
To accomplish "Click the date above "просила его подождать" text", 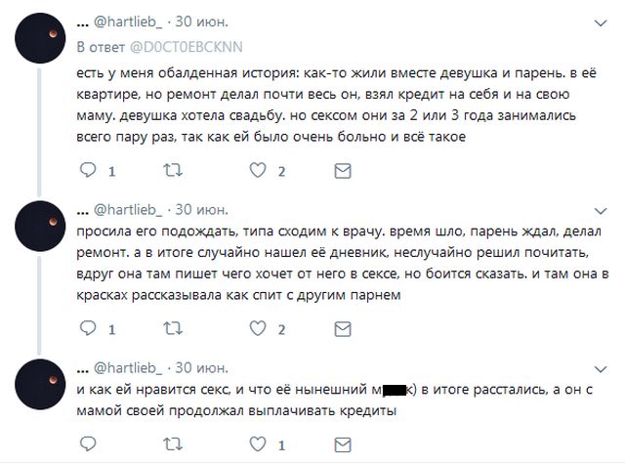I will pos(202,208).
